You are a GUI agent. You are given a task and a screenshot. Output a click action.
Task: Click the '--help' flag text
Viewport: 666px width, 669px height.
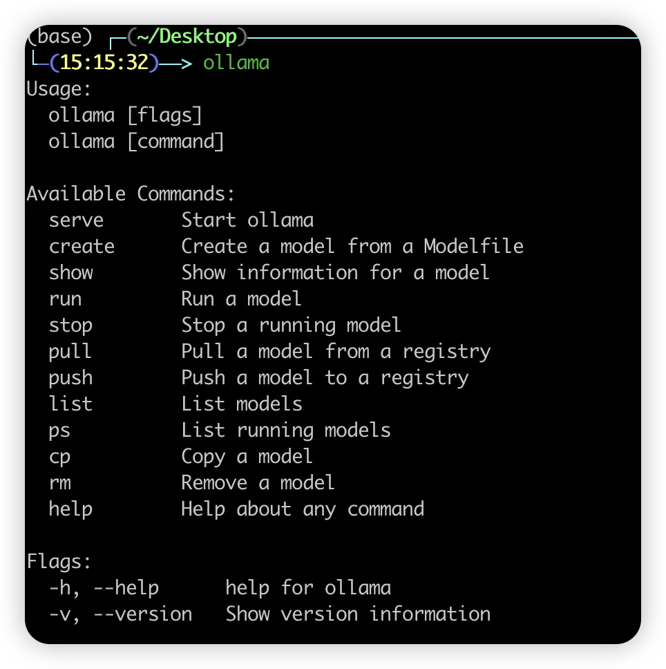point(126,588)
